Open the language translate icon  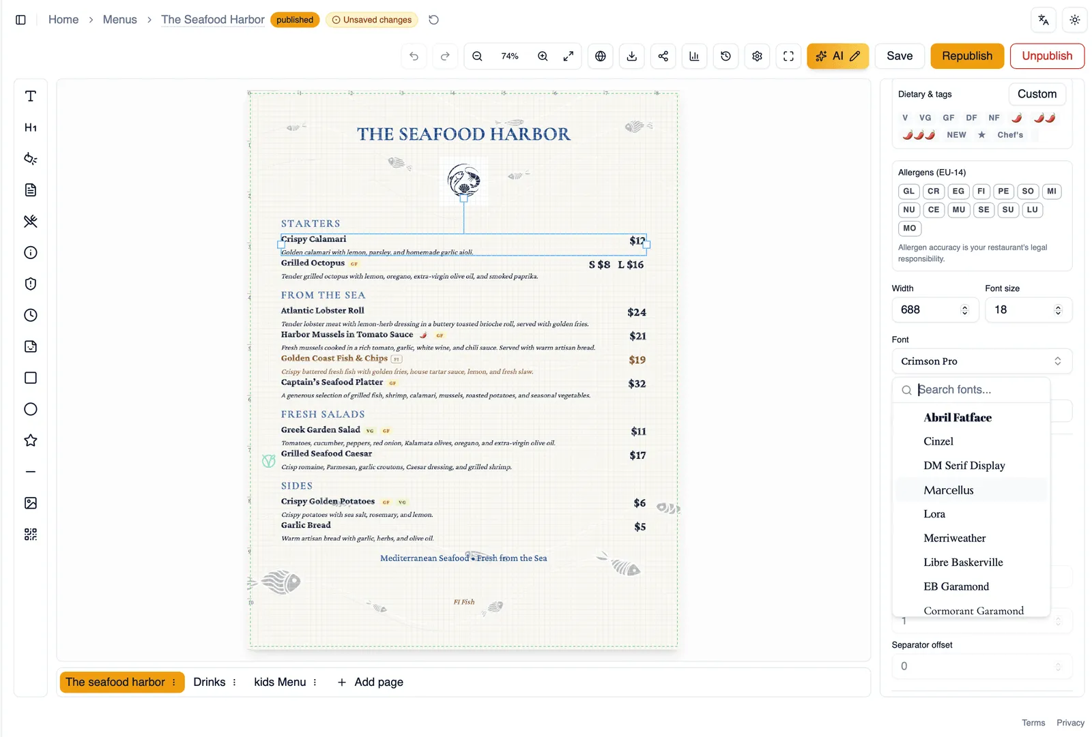(x=1044, y=20)
